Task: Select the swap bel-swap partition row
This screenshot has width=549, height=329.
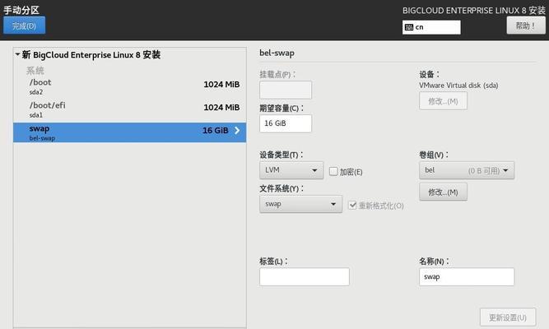Action: (x=129, y=132)
